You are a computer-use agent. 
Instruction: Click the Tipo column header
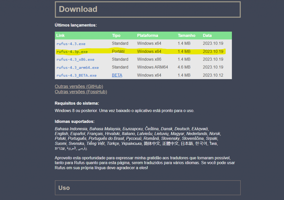[116, 36]
